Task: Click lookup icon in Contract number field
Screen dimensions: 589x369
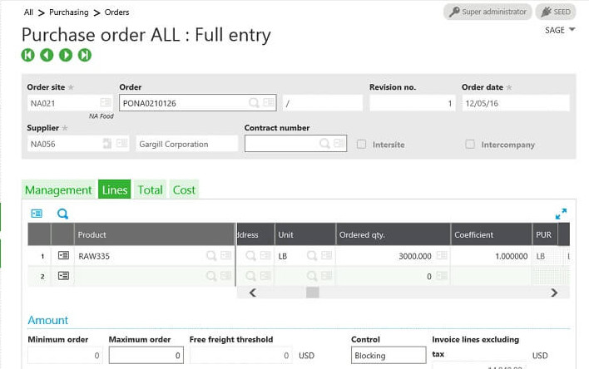Action: [x=325, y=144]
